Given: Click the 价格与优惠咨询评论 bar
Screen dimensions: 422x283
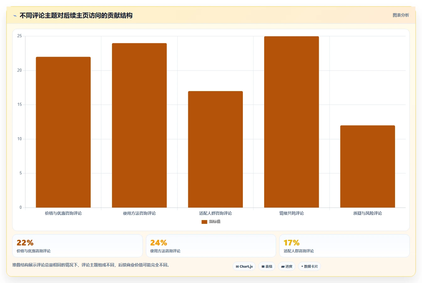Looking at the screenshot, I should click(x=63, y=132).
